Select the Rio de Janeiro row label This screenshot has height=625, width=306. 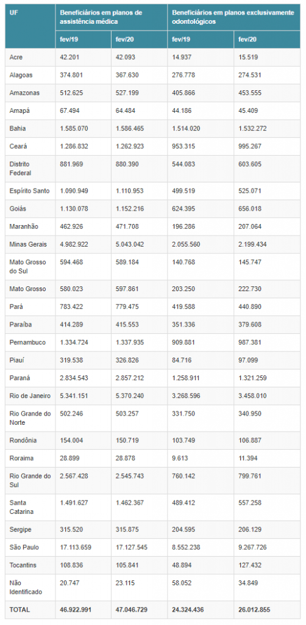coord(30,396)
